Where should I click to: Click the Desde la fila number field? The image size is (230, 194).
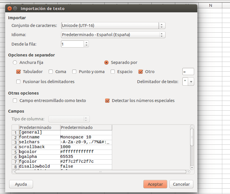[72, 44]
